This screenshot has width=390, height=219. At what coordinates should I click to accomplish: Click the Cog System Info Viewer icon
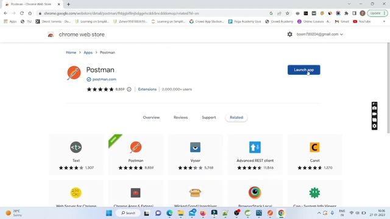coord(314,193)
